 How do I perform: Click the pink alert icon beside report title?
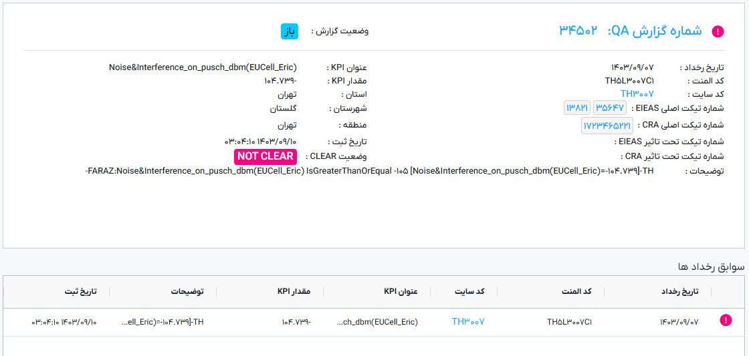(x=718, y=31)
